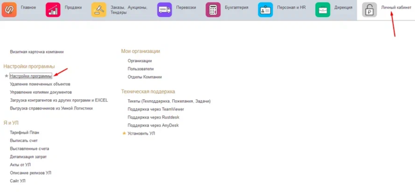Click the Мои организации heading
Viewport: 415px width, 192px height.
[141, 51]
